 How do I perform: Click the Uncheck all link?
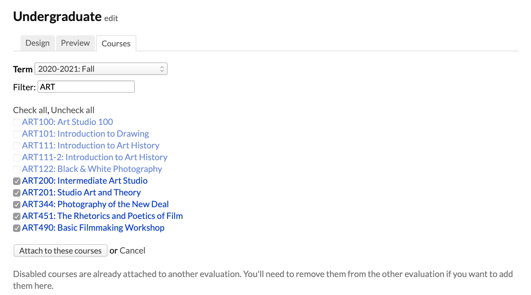73,110
